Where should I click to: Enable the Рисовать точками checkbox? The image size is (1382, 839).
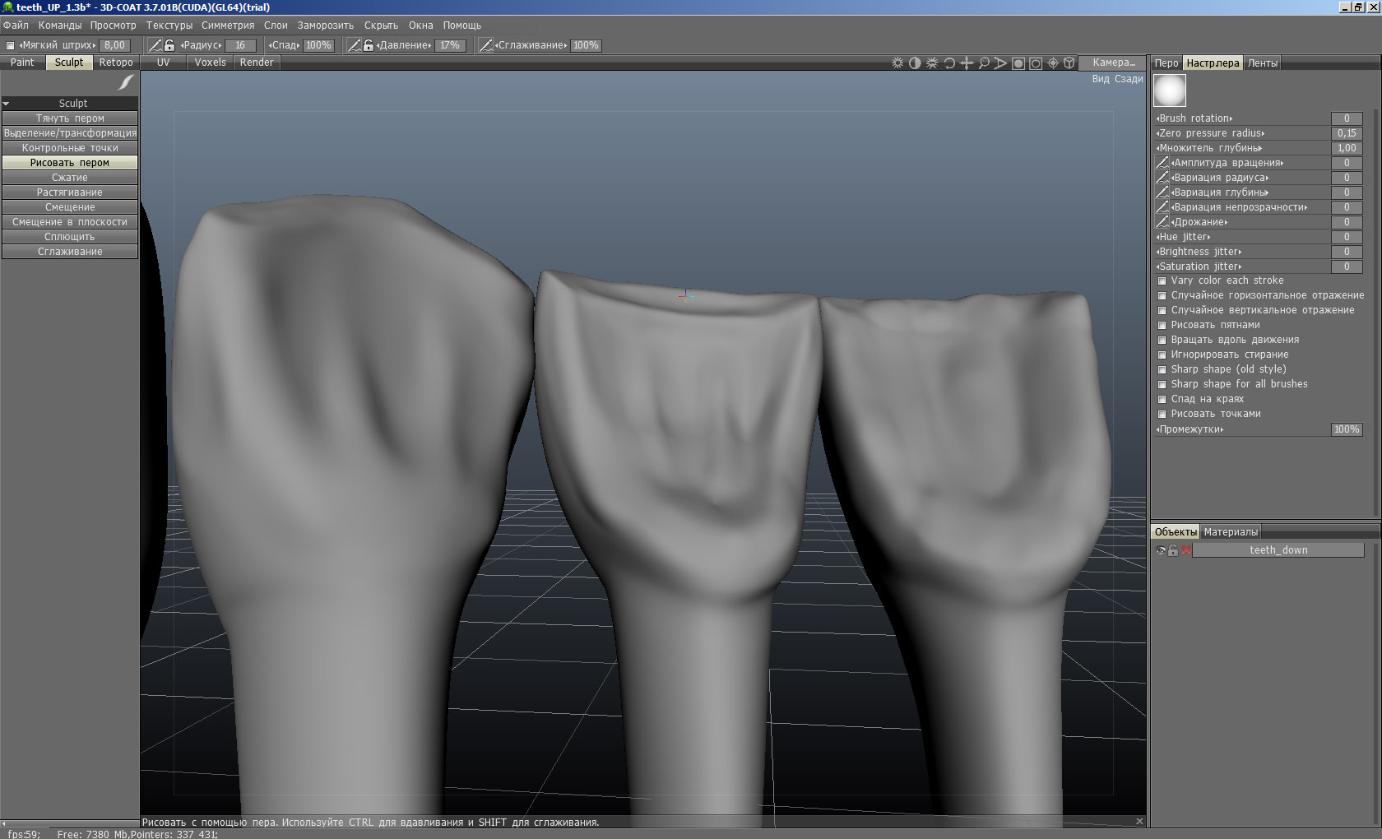point(1162,415)
